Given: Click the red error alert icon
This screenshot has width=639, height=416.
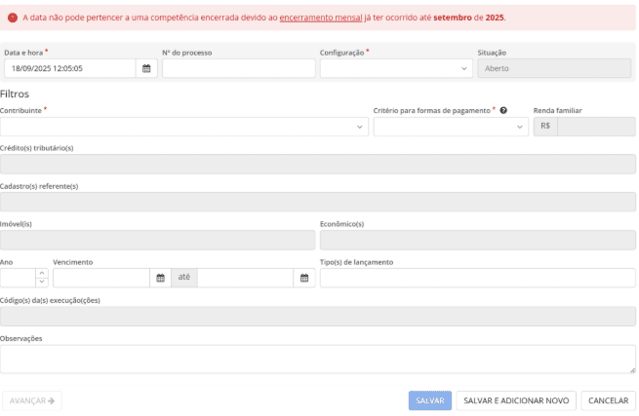Looking at the screenshot, I should tap(13, 18).
